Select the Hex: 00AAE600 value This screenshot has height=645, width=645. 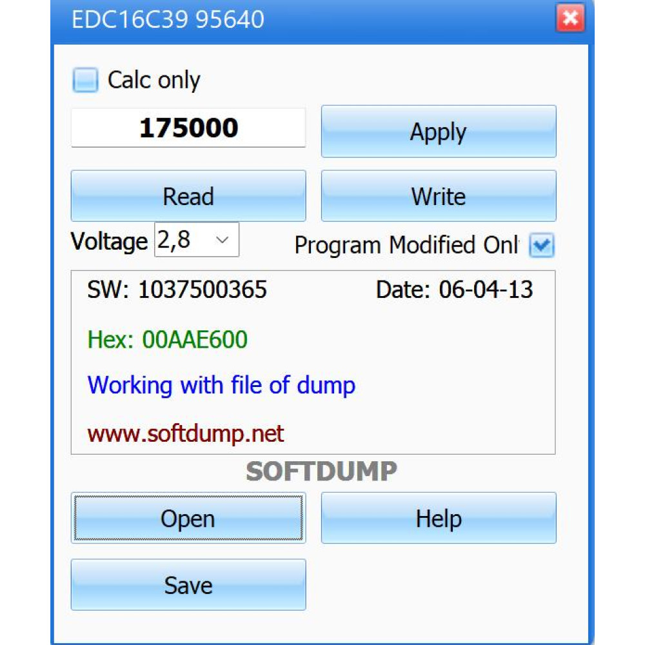(168, 340)
